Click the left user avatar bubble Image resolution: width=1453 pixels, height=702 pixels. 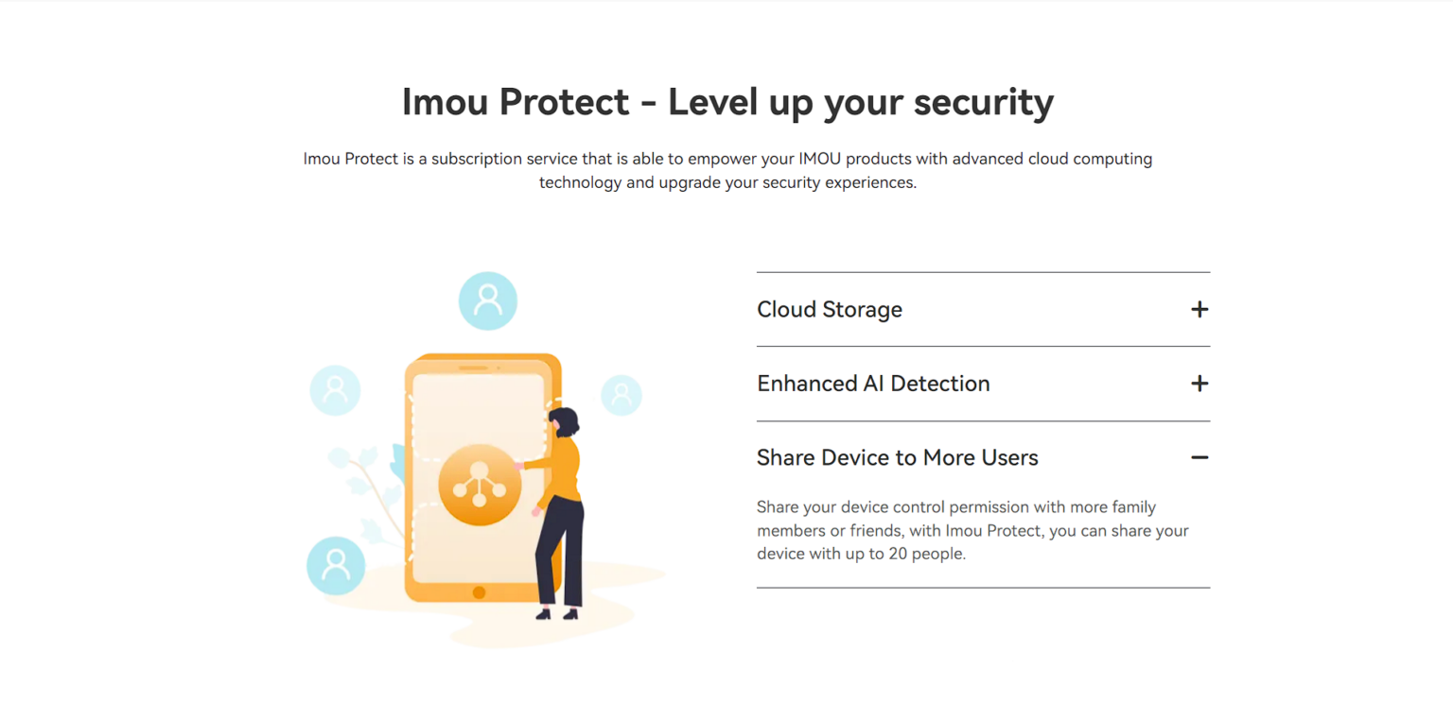(335, 389)
